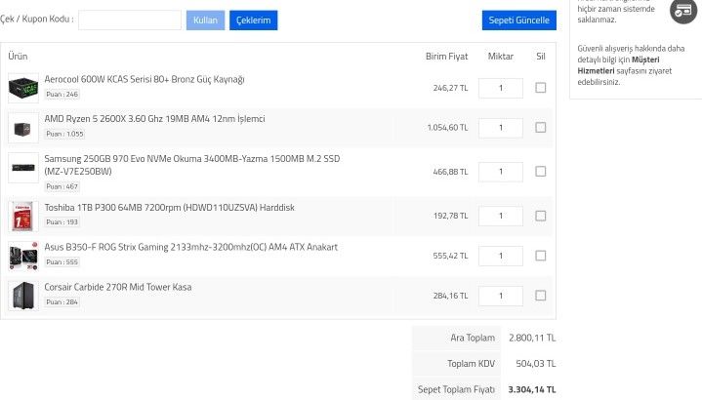Select quantity field of Asus B350-F row
The image size is (702, 400).
click(501, 256)
